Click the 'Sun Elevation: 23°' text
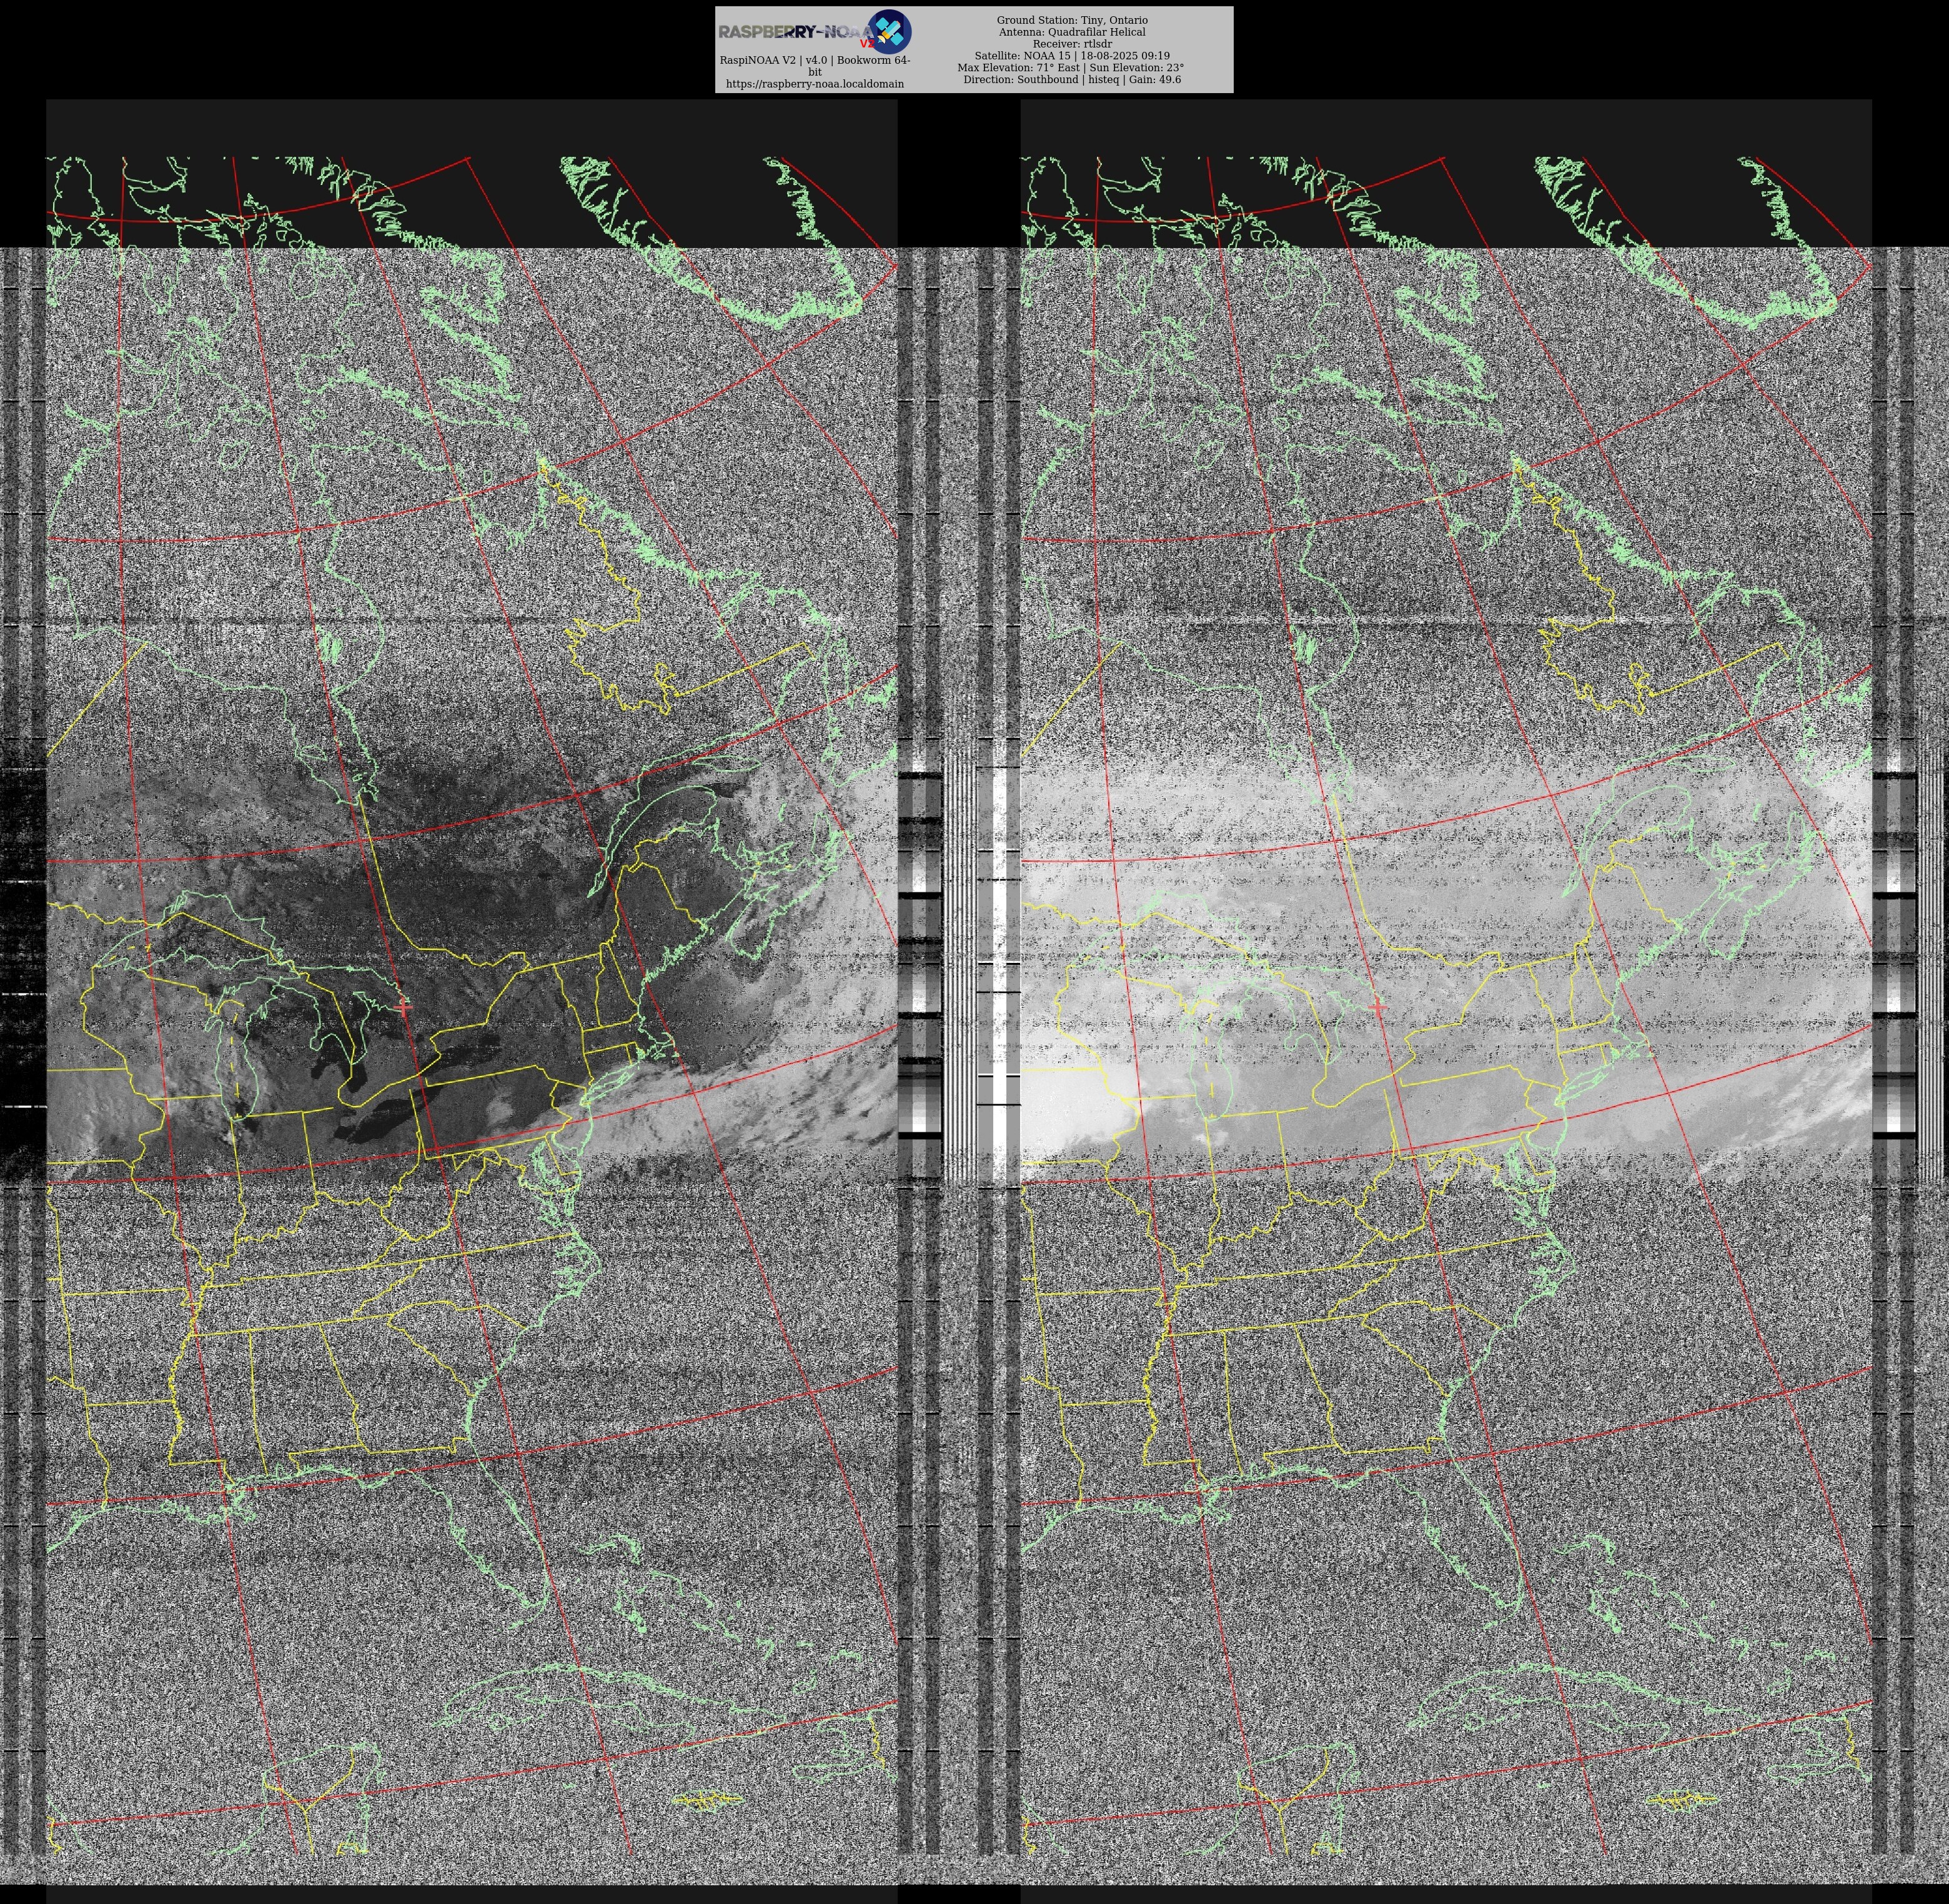Screen dimensions: 1949x1904 [1136, 68]
